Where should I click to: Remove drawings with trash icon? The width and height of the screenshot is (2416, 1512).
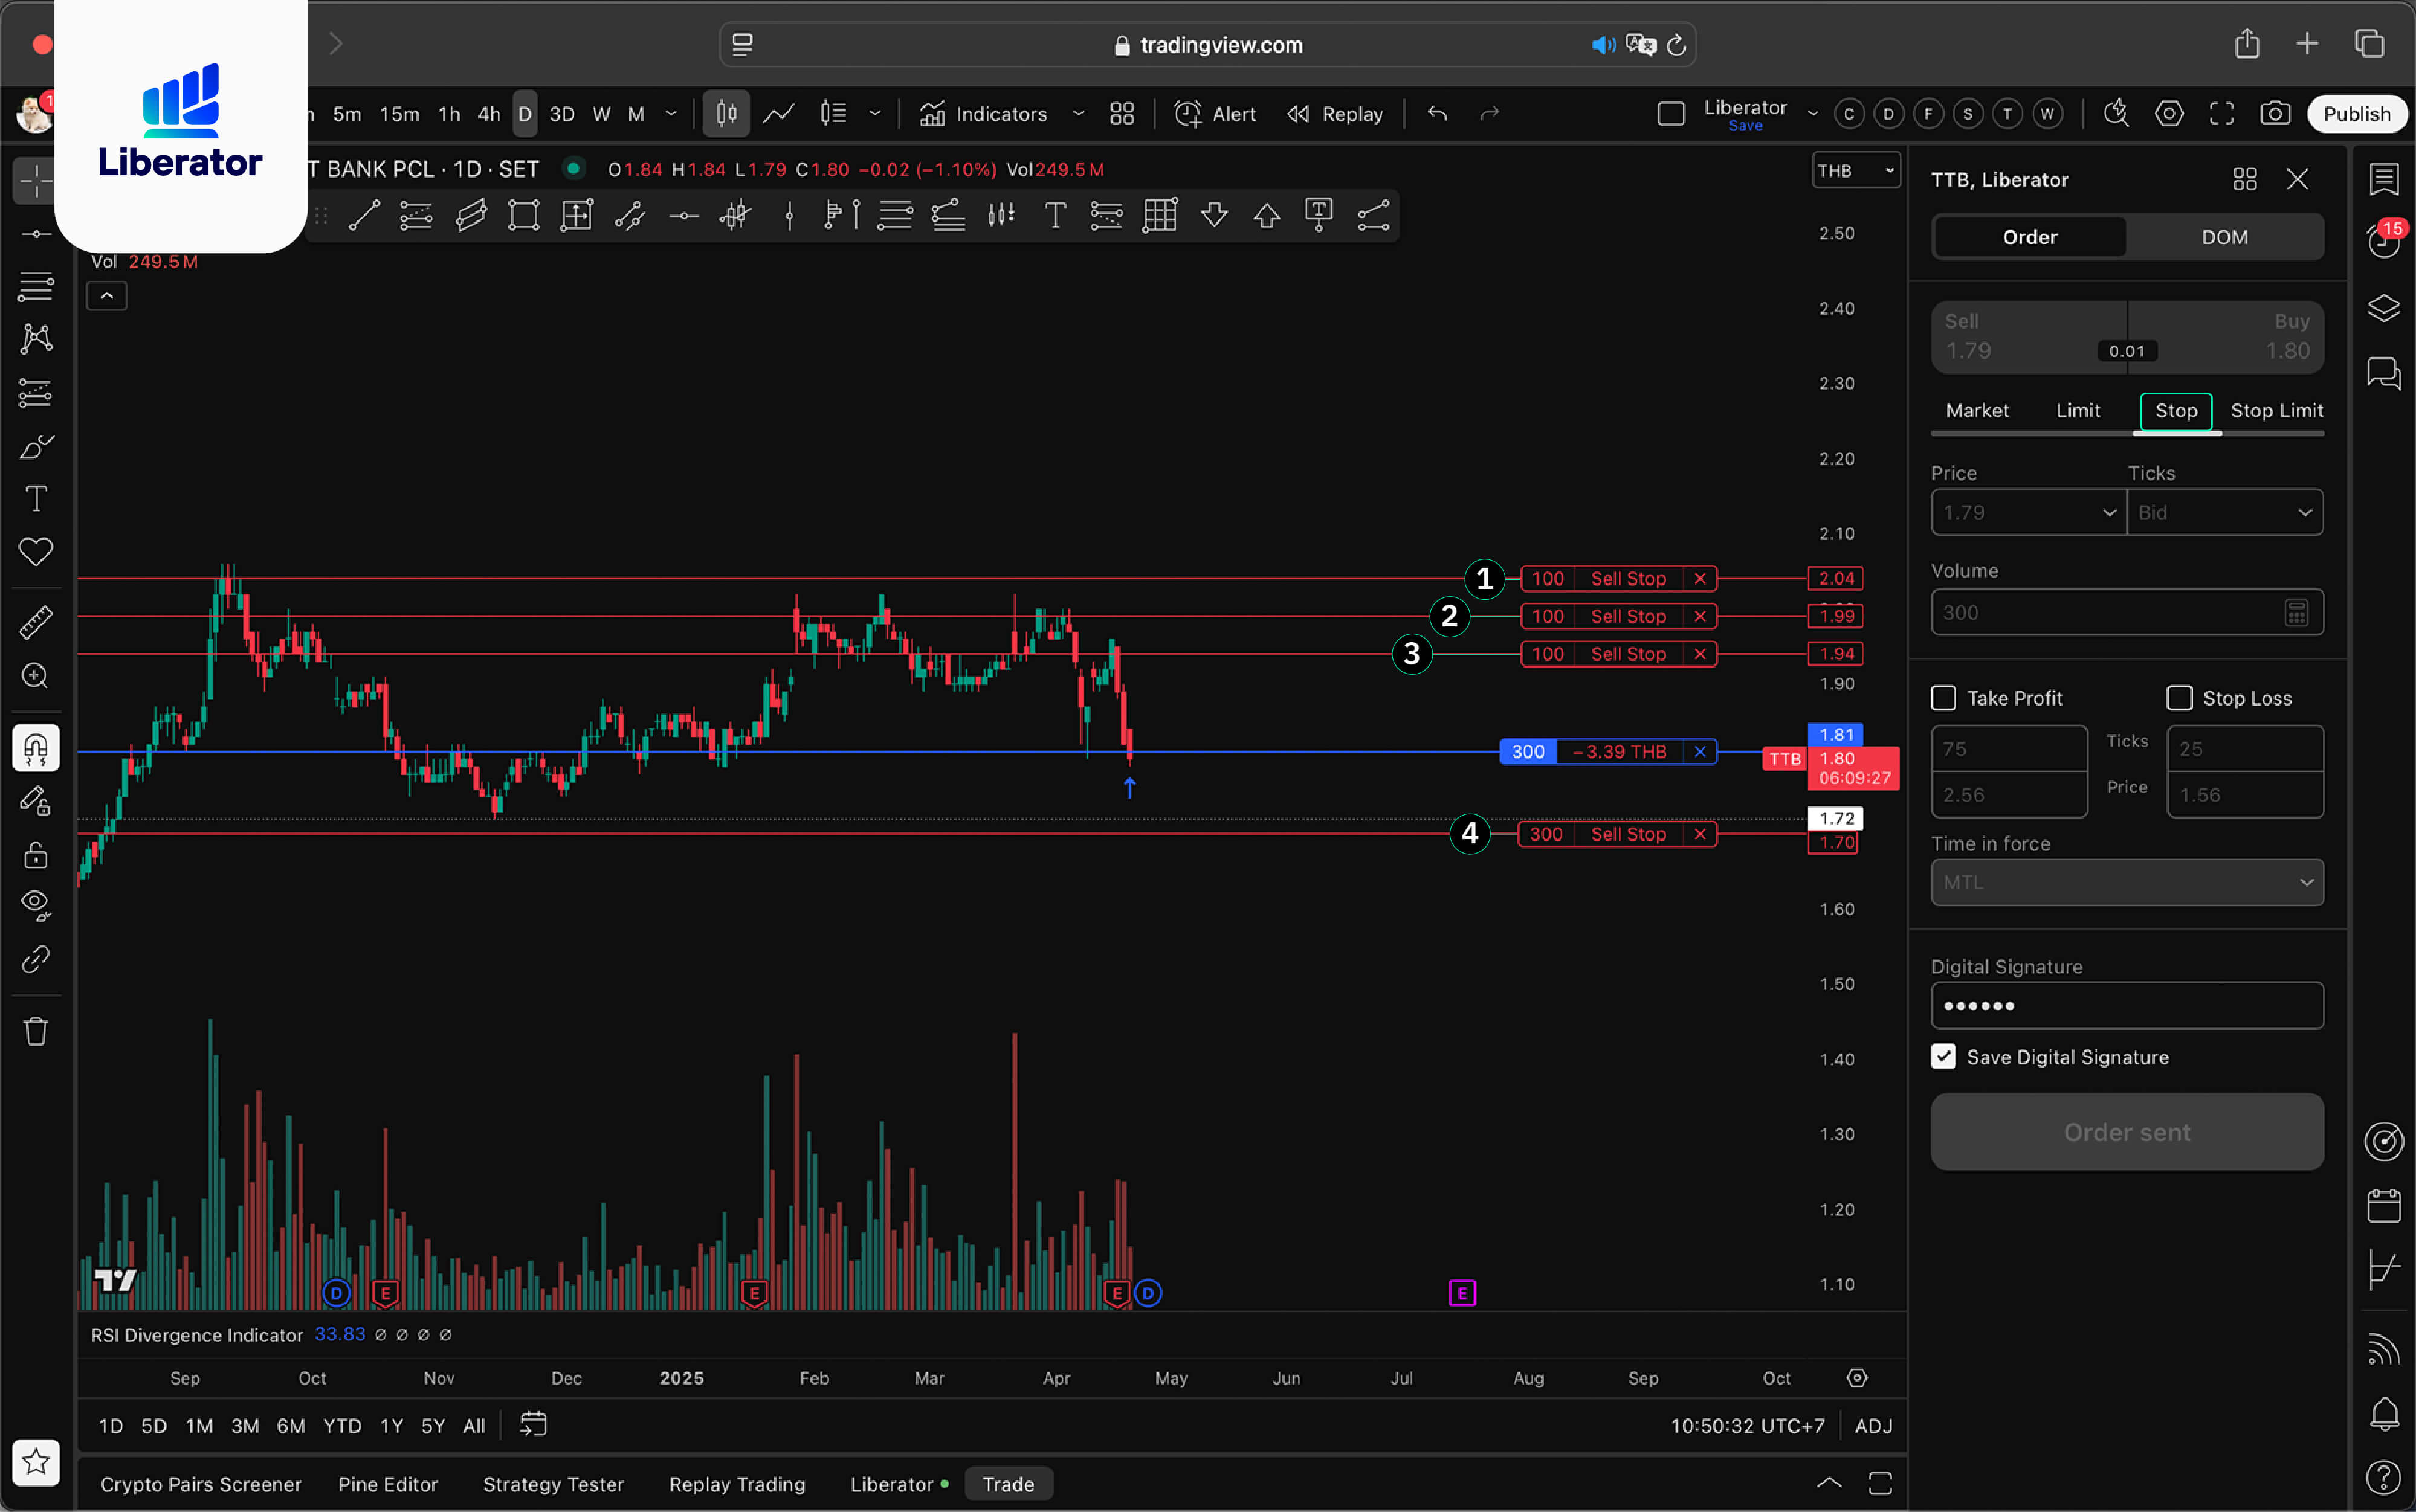coord(36,1031)
